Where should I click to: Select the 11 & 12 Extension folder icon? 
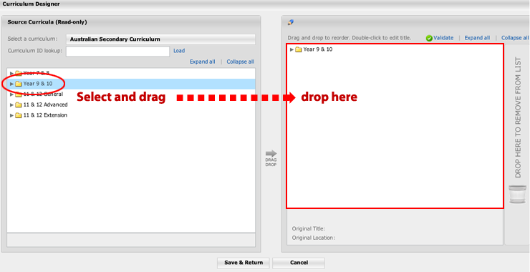click(18, 115)
